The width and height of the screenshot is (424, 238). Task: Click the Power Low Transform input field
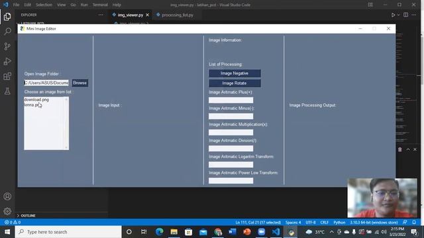point(231,180)
